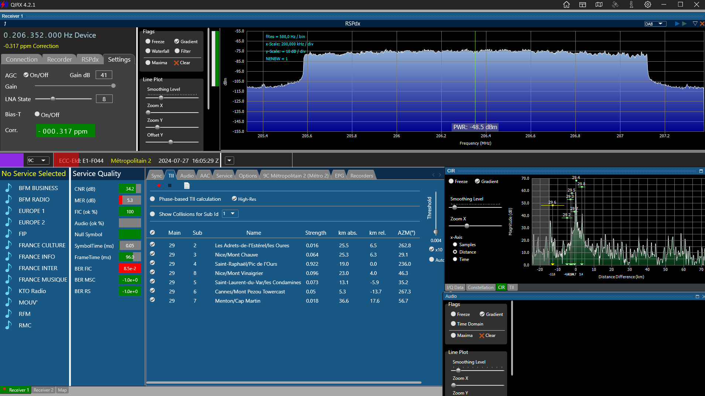Screen dimensions: 705x396
Task: Open the settings gear icon
Action: pos(648,5)
